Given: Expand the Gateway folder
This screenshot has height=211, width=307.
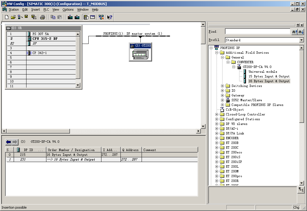Looking at the screenshot, I should (x=222, y=95).
